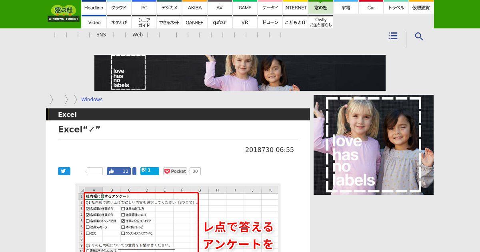Open the VR site tab

(245, 22)
